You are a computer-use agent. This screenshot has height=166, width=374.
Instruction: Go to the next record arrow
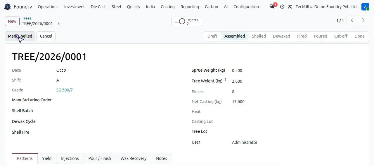[363, 20]
